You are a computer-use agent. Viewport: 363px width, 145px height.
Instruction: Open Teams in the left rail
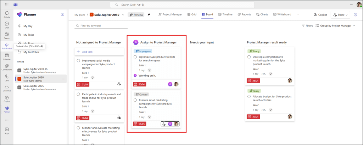7,36
